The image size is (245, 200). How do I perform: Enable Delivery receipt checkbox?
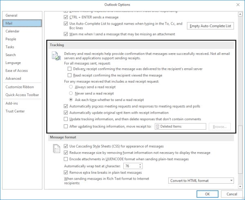(69, 69)
